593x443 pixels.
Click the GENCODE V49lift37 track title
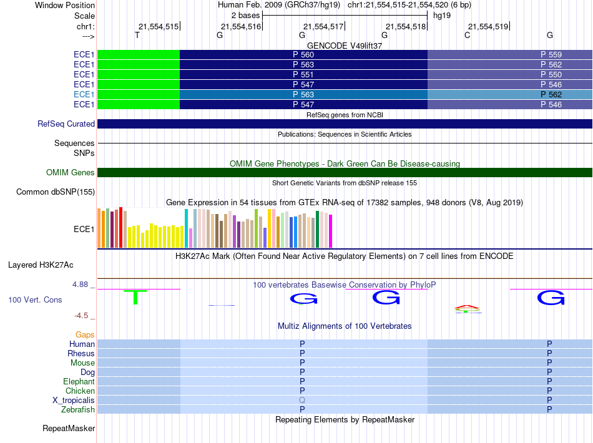coord(345,46)
